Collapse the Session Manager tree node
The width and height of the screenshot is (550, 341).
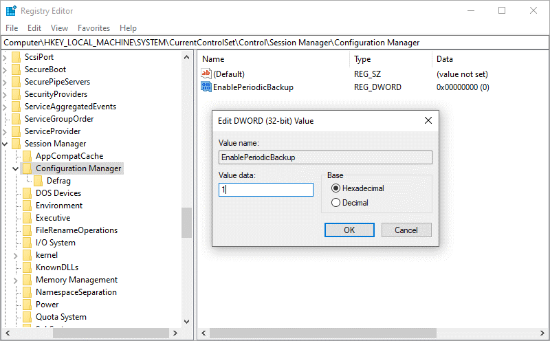pyautogui.click(x=5, y=144)
